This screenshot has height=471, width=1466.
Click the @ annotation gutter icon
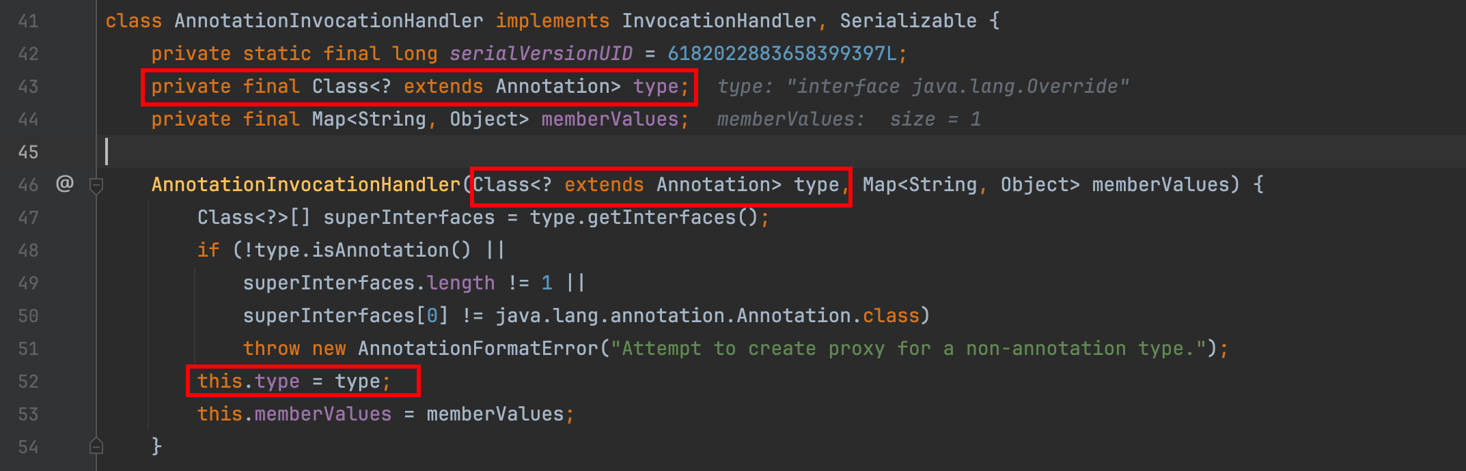pyautogui.click(x=65, y=184)
